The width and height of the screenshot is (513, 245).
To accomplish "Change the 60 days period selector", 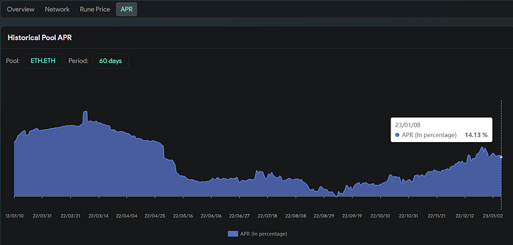I will pyautogui.click(x=110, y=61).
